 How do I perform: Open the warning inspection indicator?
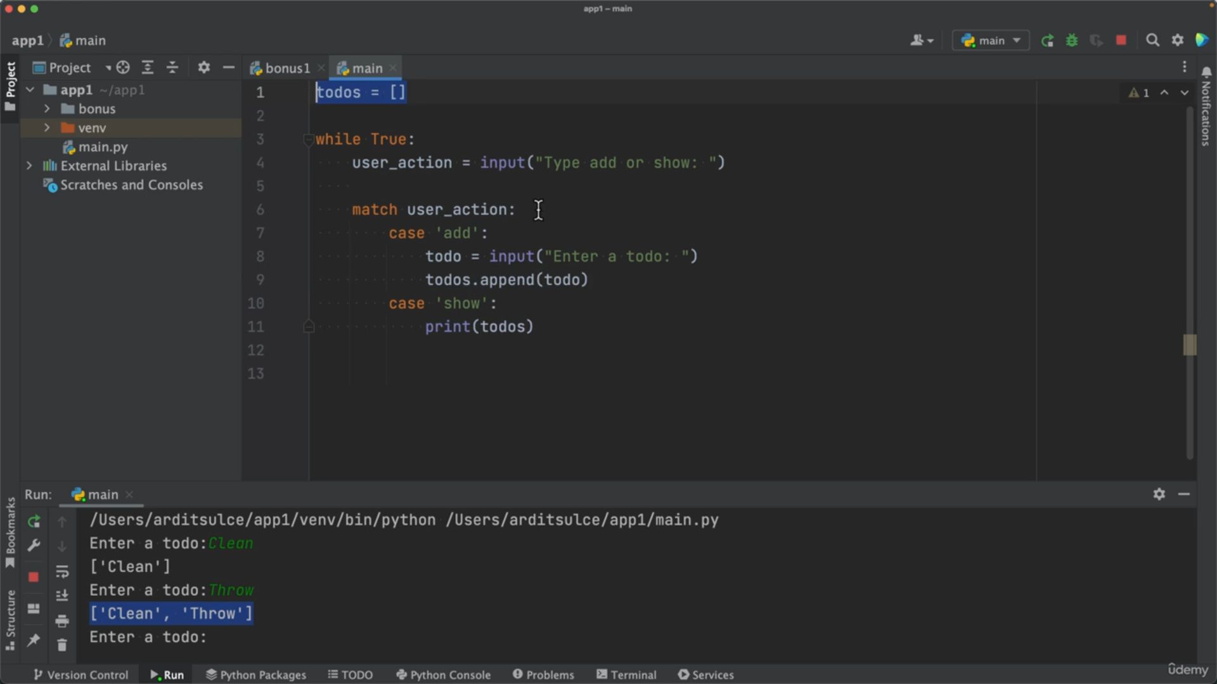pyautogui.click(x=1139, y=92)
